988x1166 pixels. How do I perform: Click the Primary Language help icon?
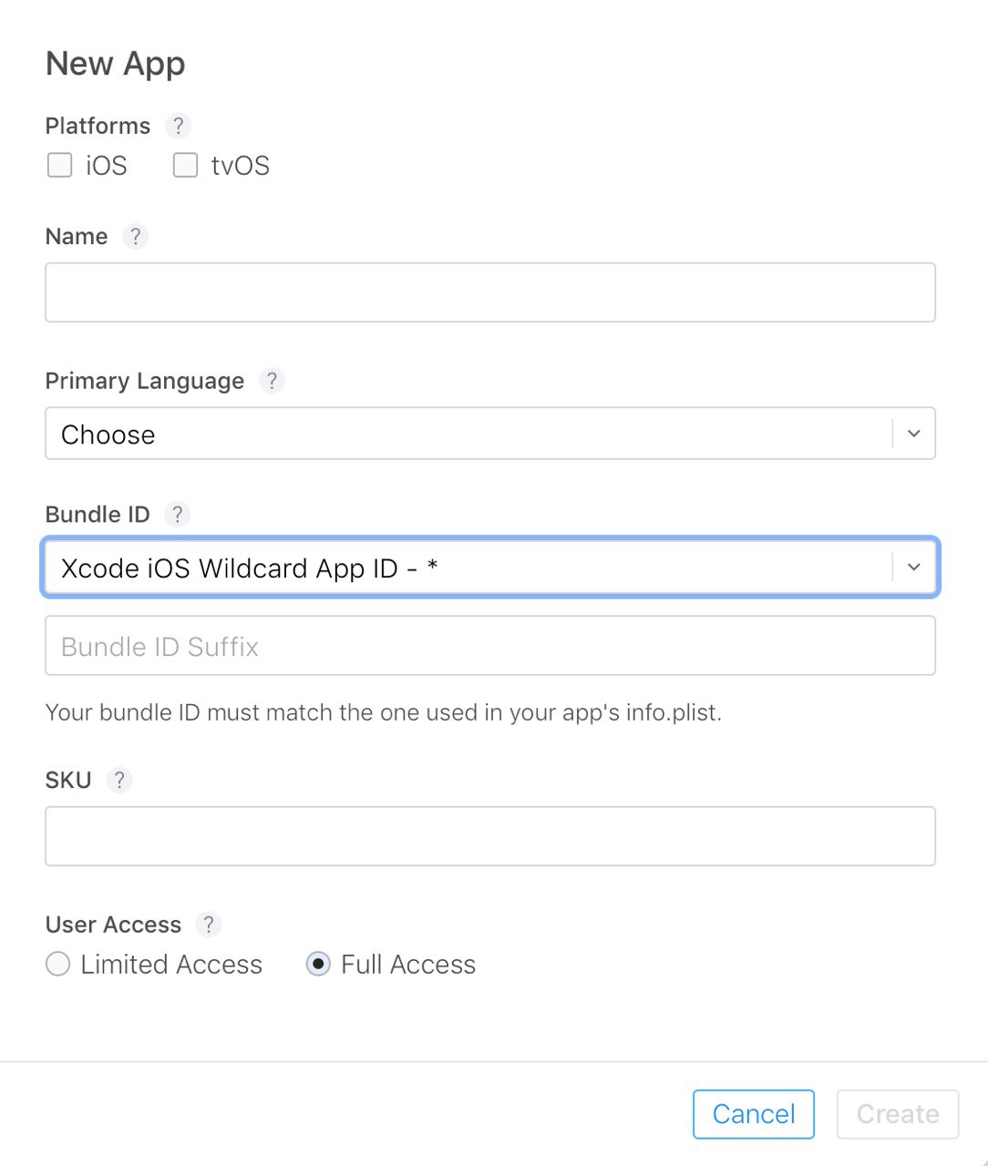272,381
